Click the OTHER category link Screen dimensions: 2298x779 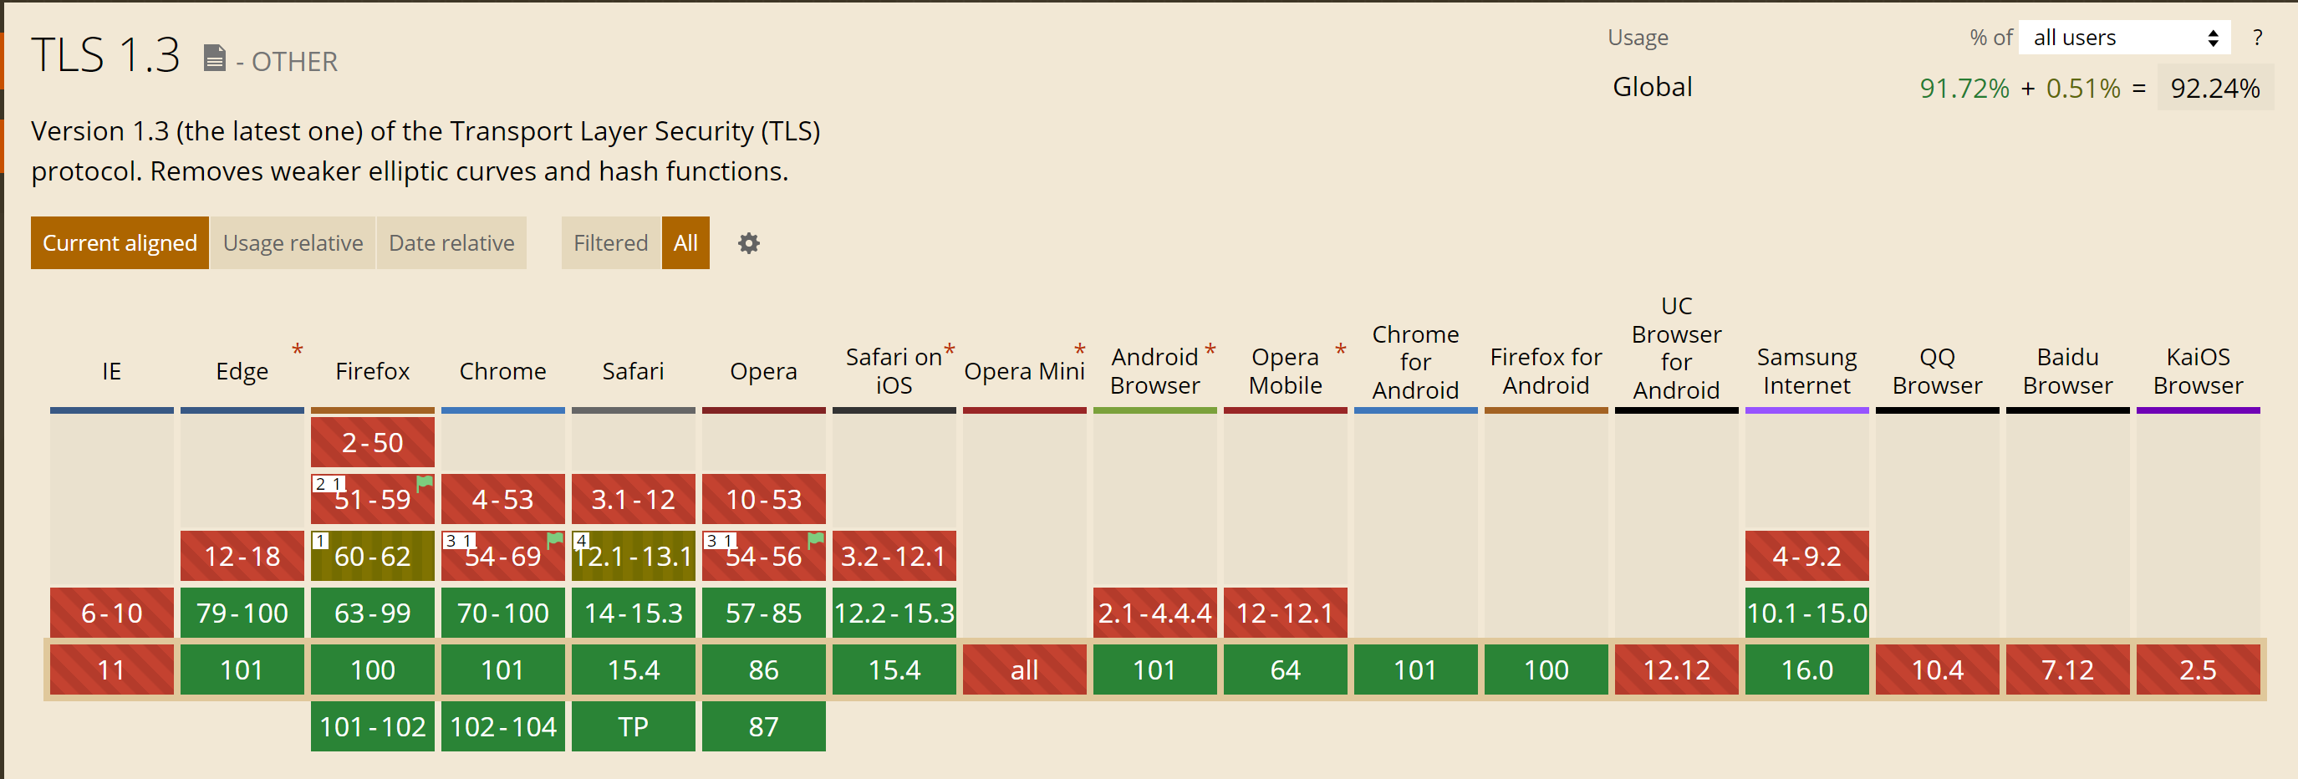(x=294, y=62)
